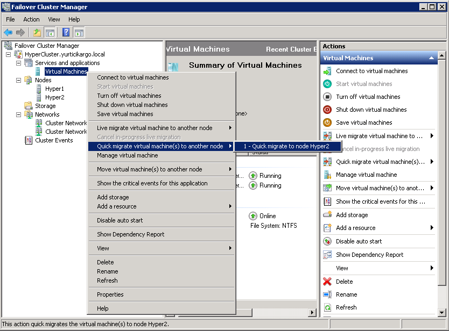Viewport: 449px width, 331px height.
Task: Collapse the Virtual Machines actions section header
Action: (x=431, y=58)
